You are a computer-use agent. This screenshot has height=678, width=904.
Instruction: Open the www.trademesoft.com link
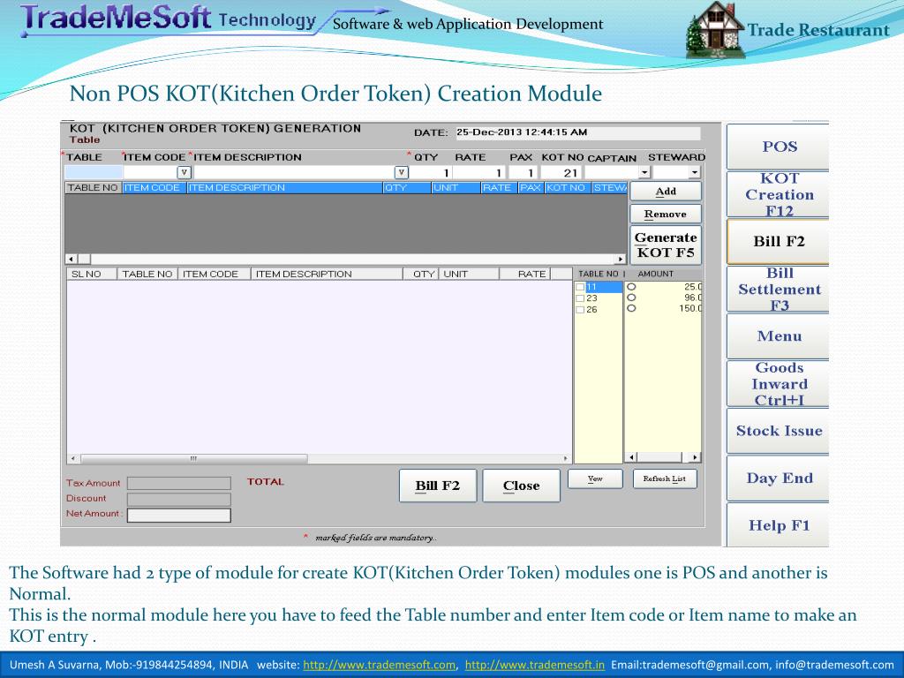(x=379, y=665)
